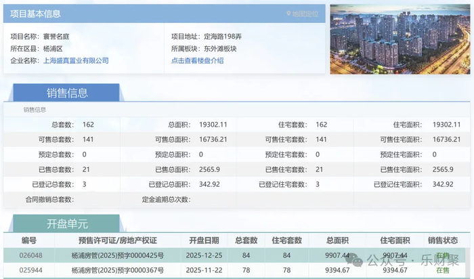474x279 pixels.
Task: Click the address 定海路198弄
Action: click(223, 37)
